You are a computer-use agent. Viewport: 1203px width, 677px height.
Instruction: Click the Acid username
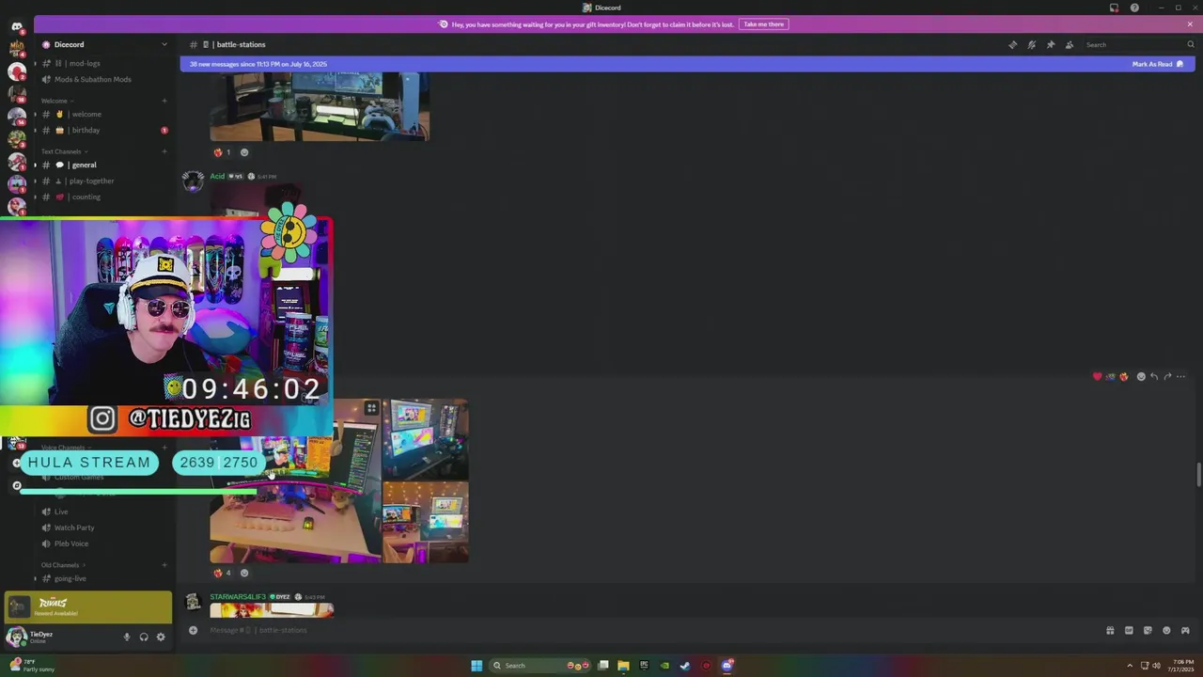pyautogui.click(x=217, y=176)
